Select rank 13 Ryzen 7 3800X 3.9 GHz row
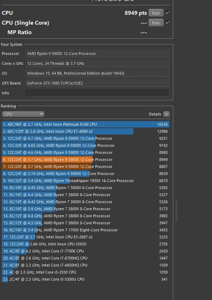Screen dimensions: 212x300 pos(86,209)
